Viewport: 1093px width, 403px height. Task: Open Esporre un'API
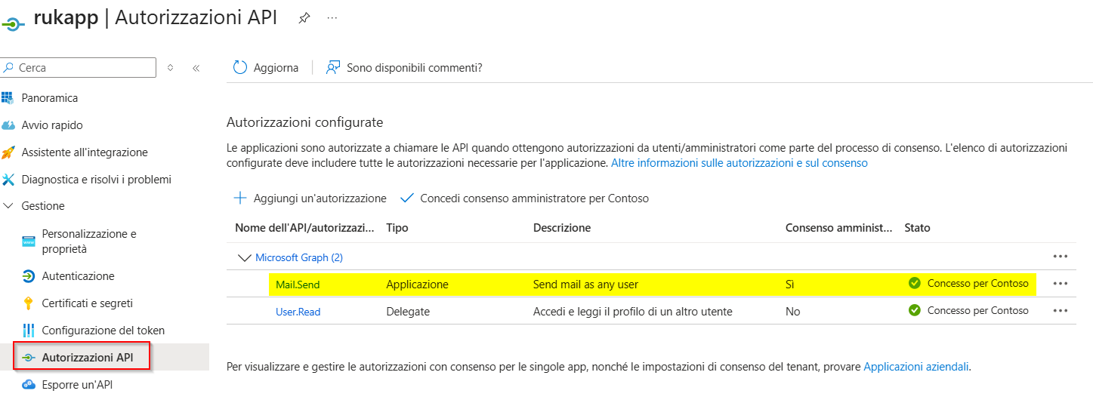point(78,385)
